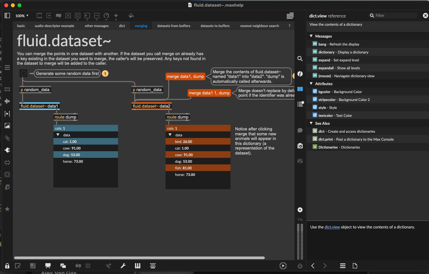Open the star favorites in left sidebar
This screenshot has width=429, height=274.
(7, 209)
